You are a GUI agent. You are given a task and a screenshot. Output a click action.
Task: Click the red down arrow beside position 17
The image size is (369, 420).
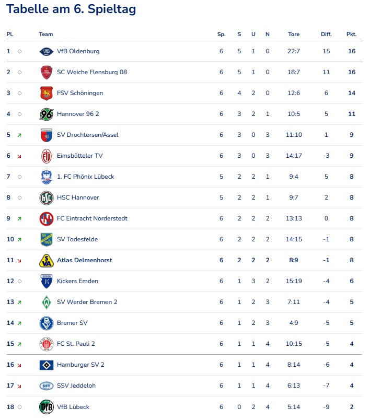point(19,386)
